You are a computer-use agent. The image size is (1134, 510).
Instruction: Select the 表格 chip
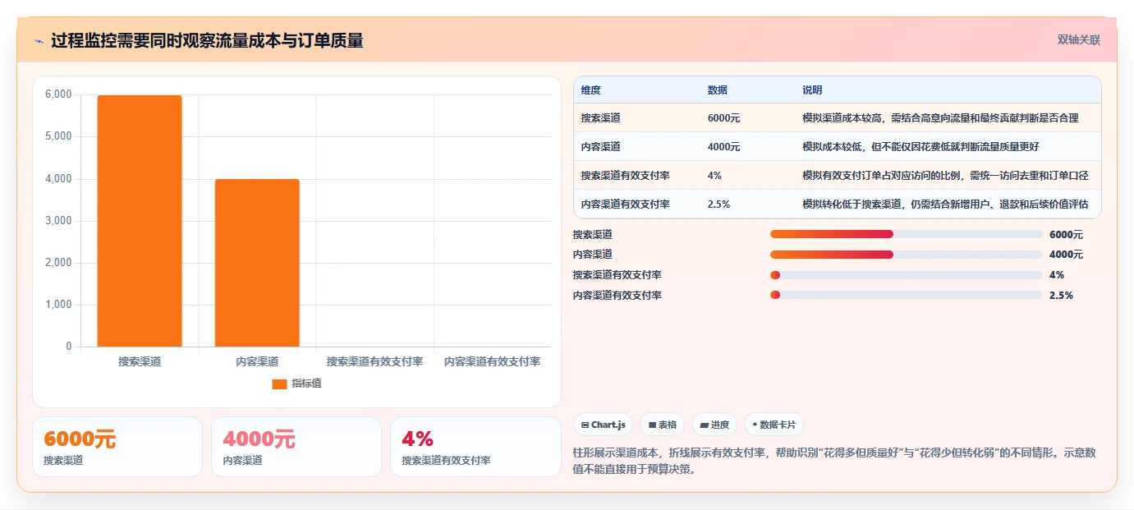[x=663, y=425]
